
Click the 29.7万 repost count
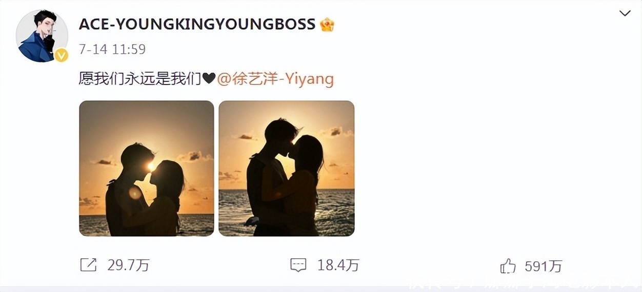[128, 265]
